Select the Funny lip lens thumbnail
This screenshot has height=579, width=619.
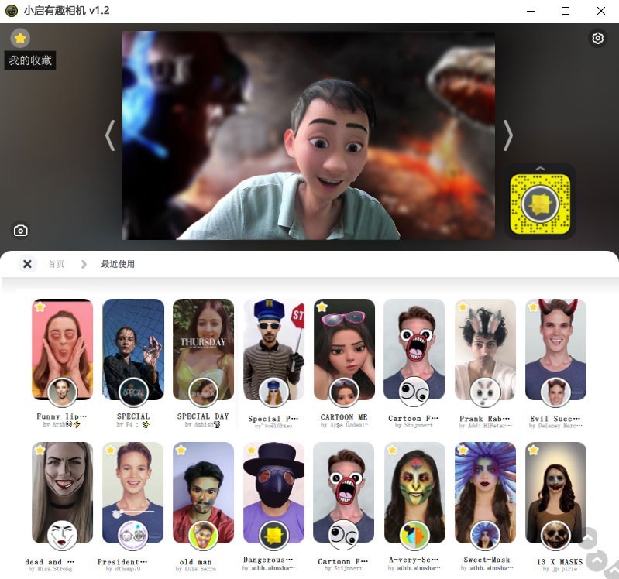click(63, 349)
